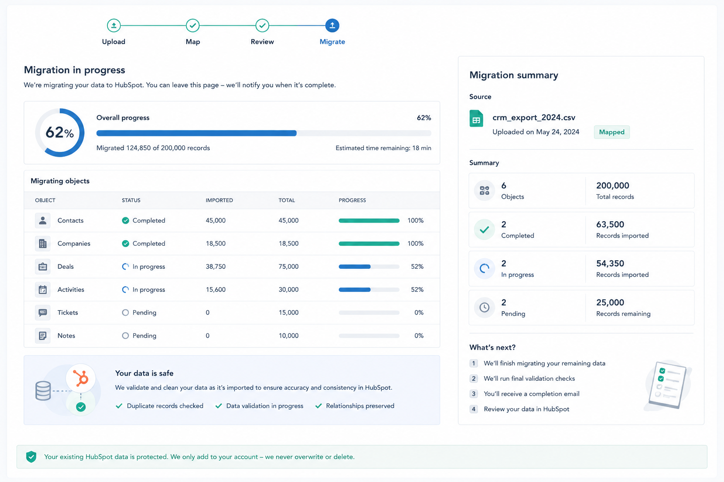Image resolution: width=724 pixels, height=482 pixels.
Task: Click the Notes row progress bar
Action: pos(369,336)
